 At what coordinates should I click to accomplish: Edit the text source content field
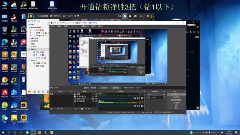(x=154, y=88)
